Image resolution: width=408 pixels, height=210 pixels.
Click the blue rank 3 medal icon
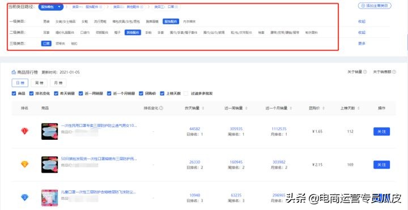coord(24,198)
